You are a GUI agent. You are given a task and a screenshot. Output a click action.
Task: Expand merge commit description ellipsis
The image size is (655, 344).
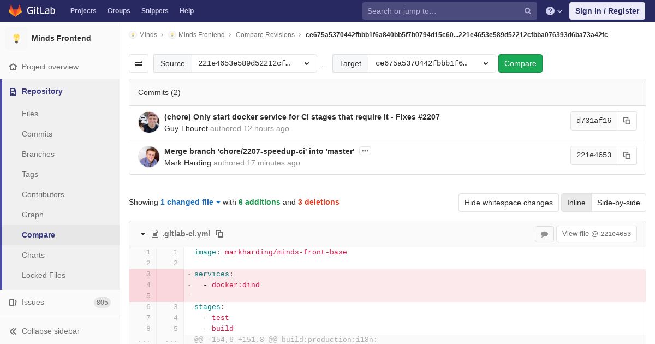click(x=365, y=151)
